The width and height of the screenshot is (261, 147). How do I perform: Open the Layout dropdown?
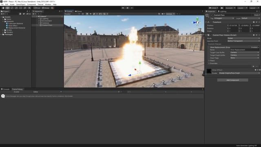click(x=254, y=8)
